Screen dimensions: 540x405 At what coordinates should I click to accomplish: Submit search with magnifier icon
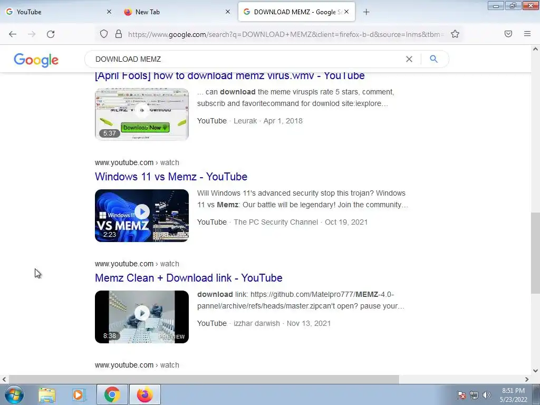click(x=433, y=59)
